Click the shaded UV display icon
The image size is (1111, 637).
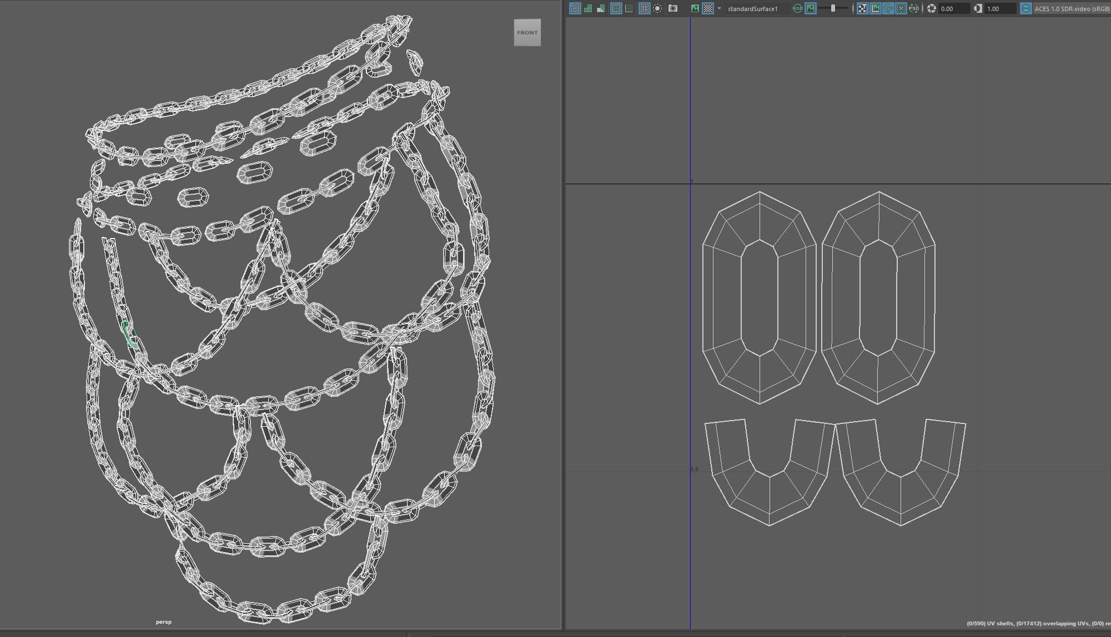point(588,8)
